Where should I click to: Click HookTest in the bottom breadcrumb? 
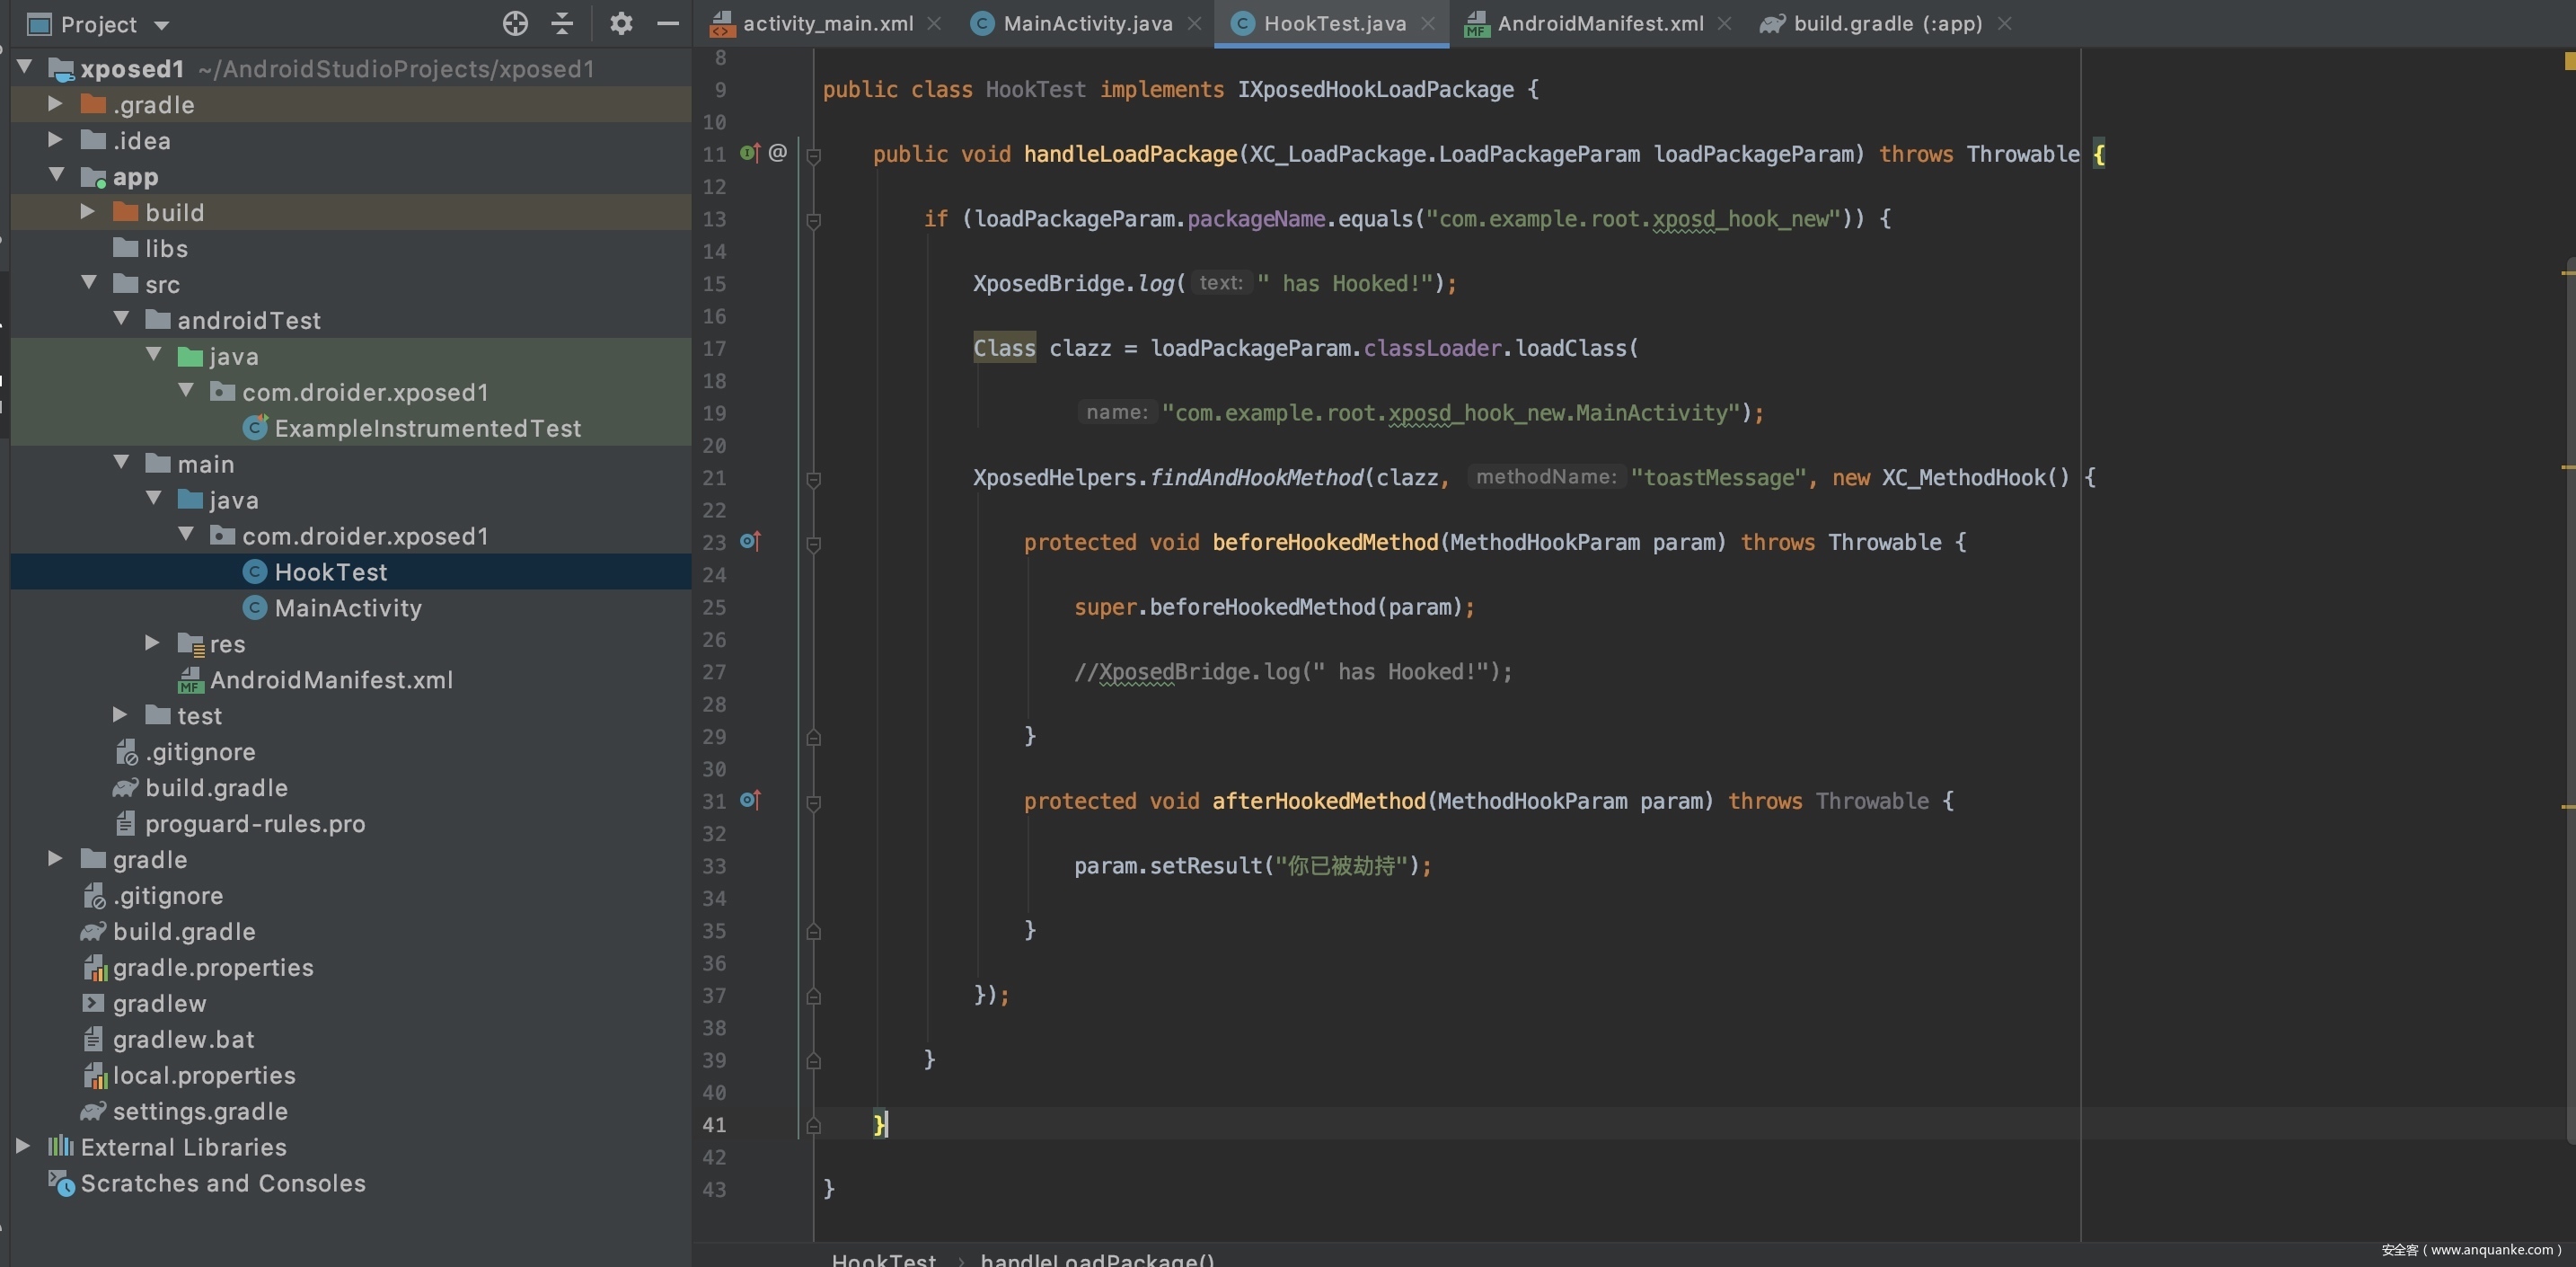(x=884, y=1259)
